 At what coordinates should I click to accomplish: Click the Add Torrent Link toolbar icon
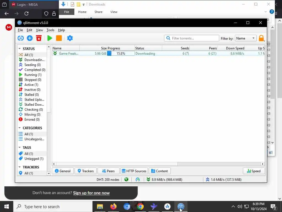click(21, 38)
